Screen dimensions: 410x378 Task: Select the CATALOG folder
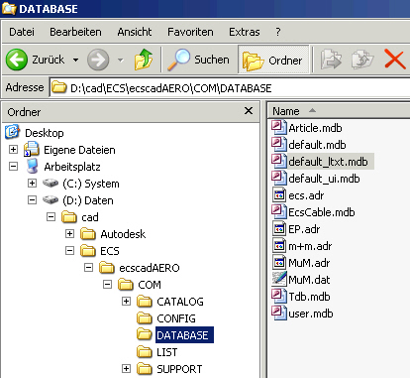pos(170,302)
